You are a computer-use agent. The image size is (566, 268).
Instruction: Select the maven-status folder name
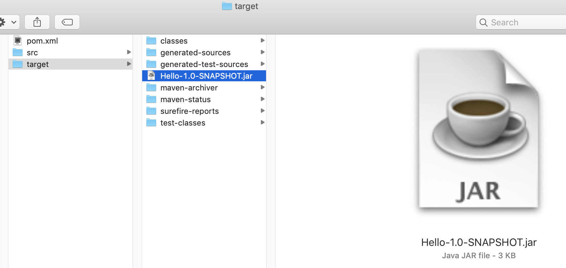point(186,99)
